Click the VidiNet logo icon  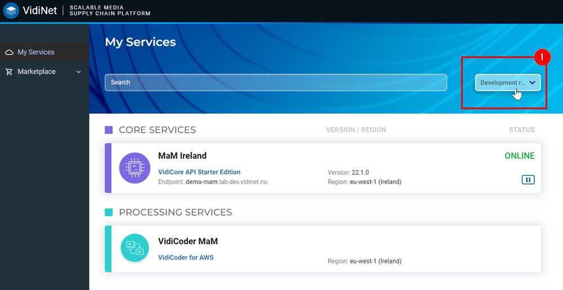point(11,11)
